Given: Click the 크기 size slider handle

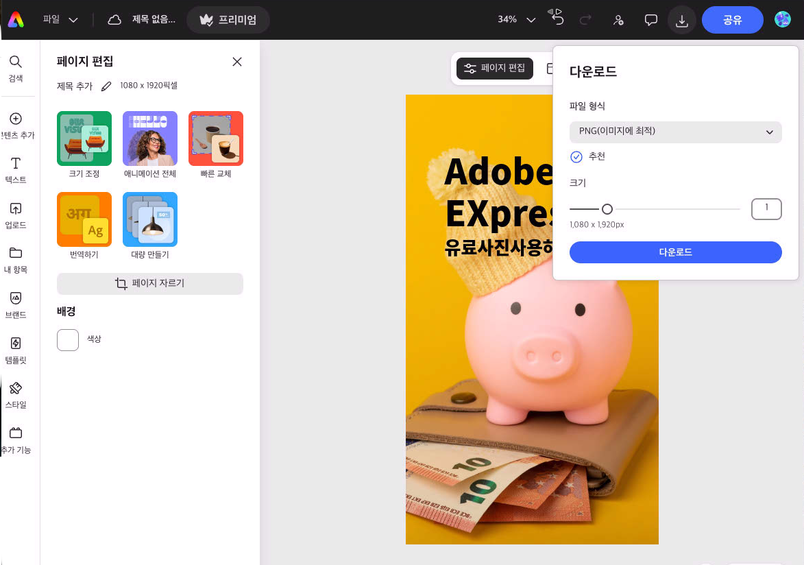Looking at the screenshot, I should click(x=607, y=209).
